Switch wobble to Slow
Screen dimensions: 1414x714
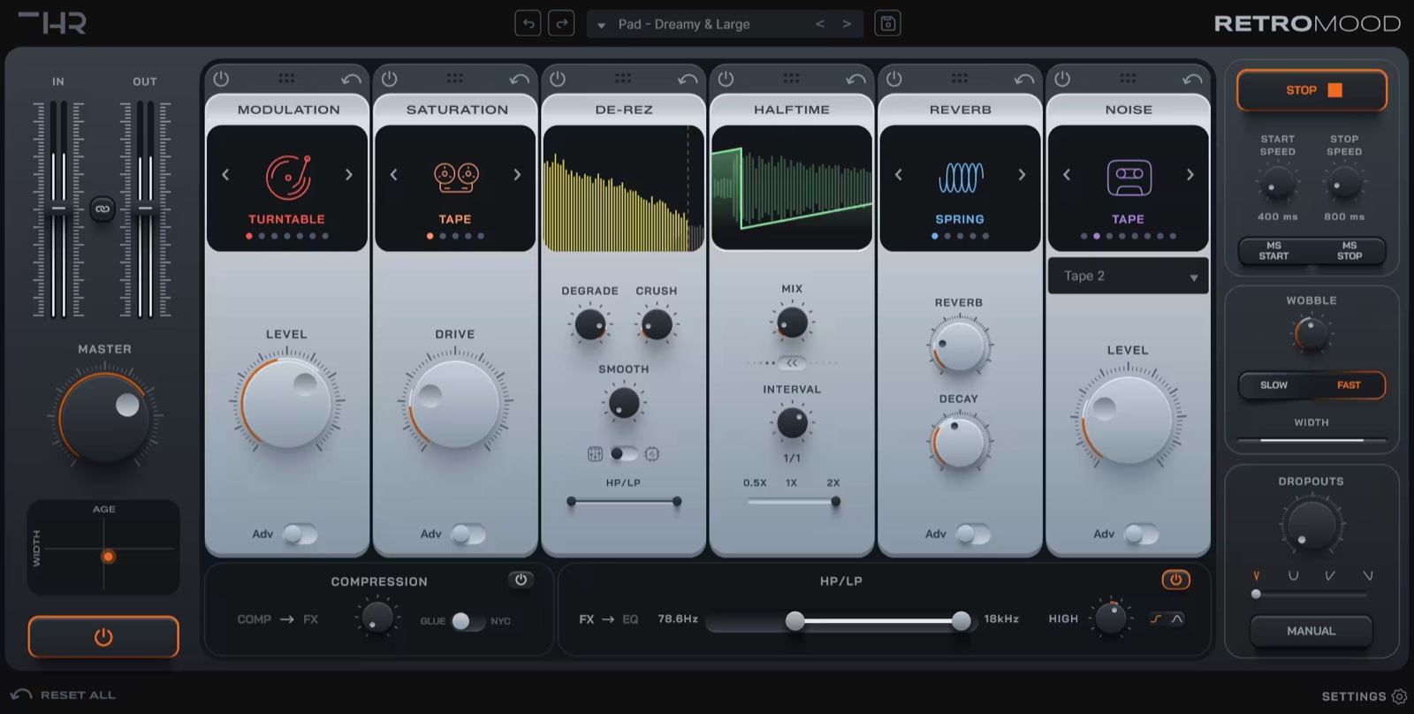tap(1273, 385)
